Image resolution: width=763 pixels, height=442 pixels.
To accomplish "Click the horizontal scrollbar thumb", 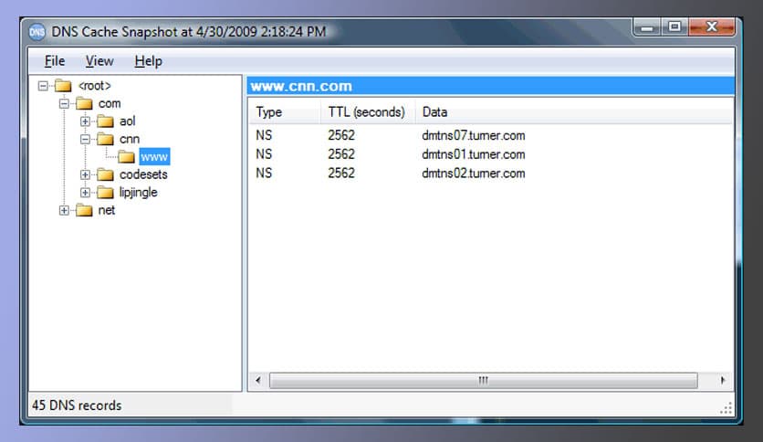I will click(483, 380).
